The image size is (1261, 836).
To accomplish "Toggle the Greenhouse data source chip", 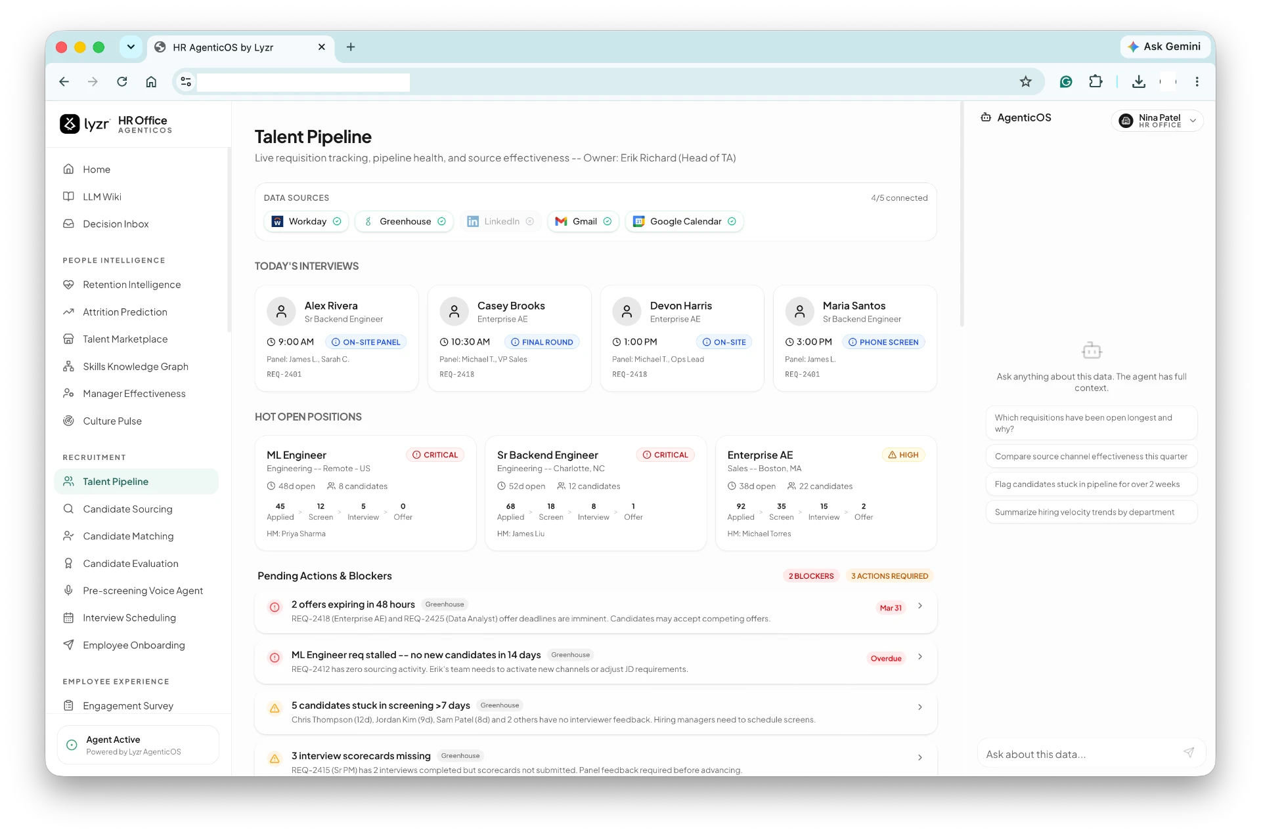I will (405, 222).
